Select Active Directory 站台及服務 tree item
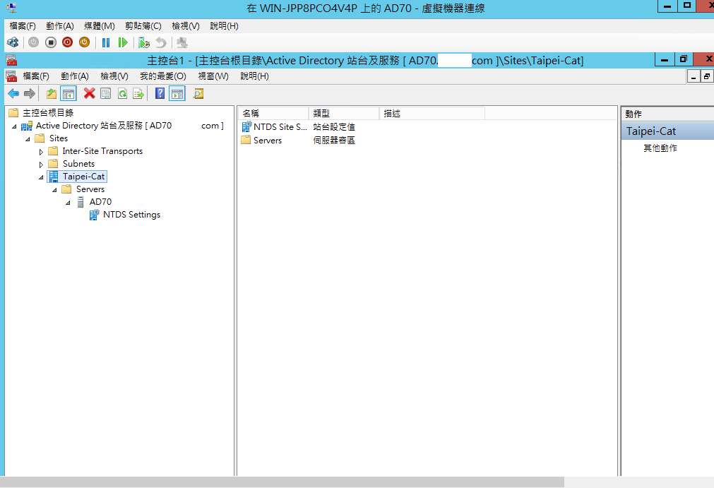714x488 pixels. [129, 126]
